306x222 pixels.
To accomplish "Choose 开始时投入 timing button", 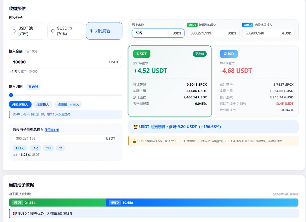I will point(20,105).
